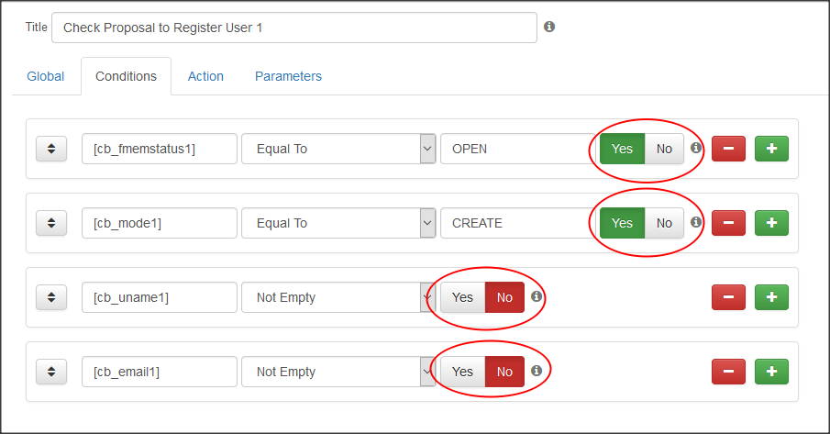Click the Yes button in cb_mode1 row
The height and width of the screenshot is (434, 830).
point(622,223)
